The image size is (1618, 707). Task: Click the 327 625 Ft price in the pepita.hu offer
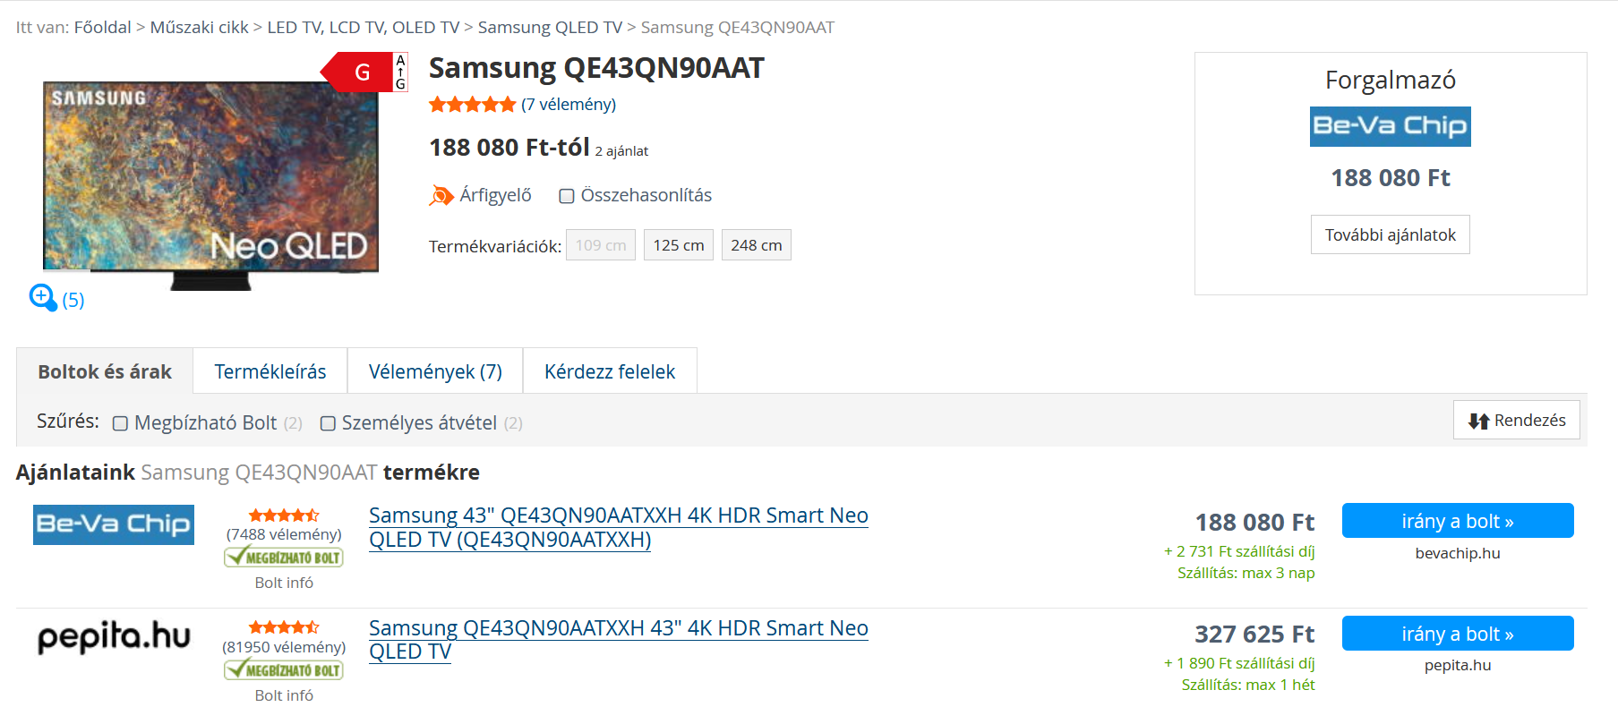click(1254, 635)
